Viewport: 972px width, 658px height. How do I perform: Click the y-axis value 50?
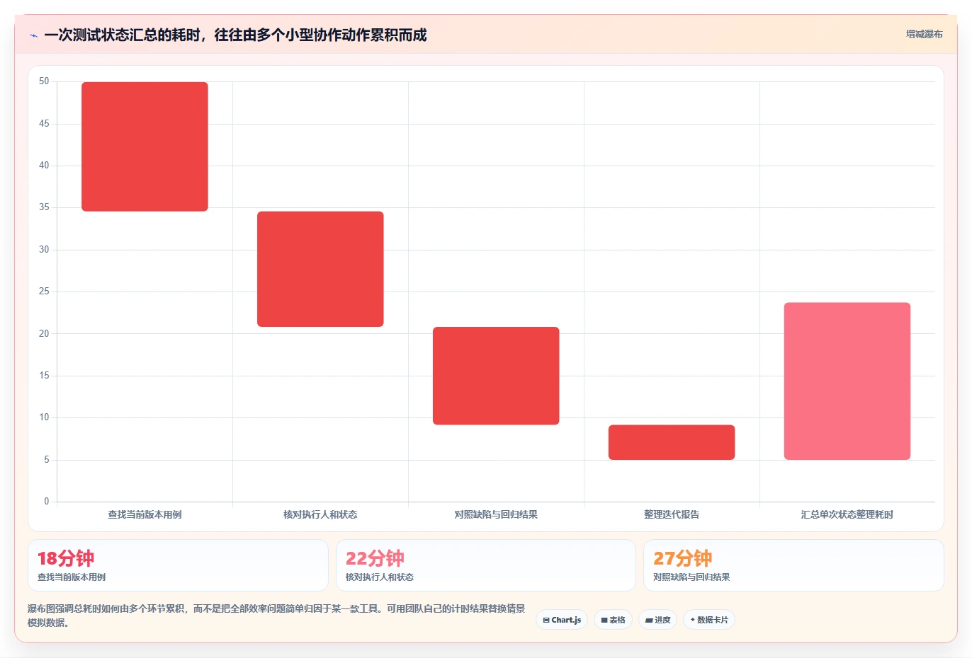coord(44,81)
